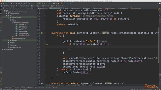This screenshot has height=90, width=161.
Task: Open the Terminal tool window
Action: 16,87
